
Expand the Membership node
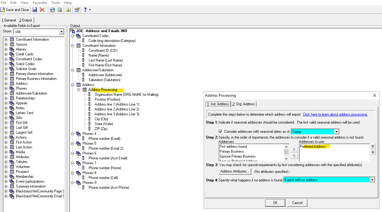[x=6, y=177]
